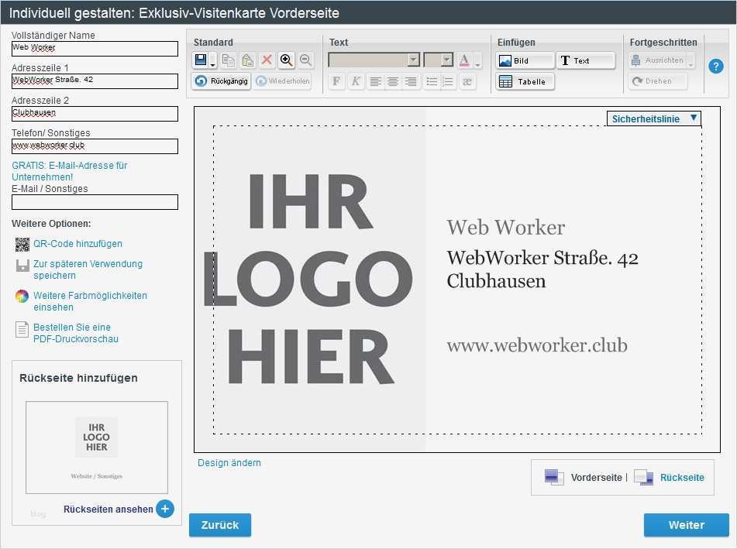Viewport: 737px width, 549px height.
Task: Click QR-Code hinzufügen link
Action: tap(77, 244)
